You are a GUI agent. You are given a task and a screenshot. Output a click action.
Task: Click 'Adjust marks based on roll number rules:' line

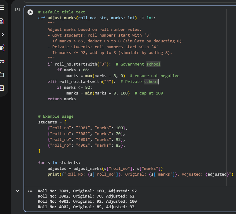[x=94, y=29]
